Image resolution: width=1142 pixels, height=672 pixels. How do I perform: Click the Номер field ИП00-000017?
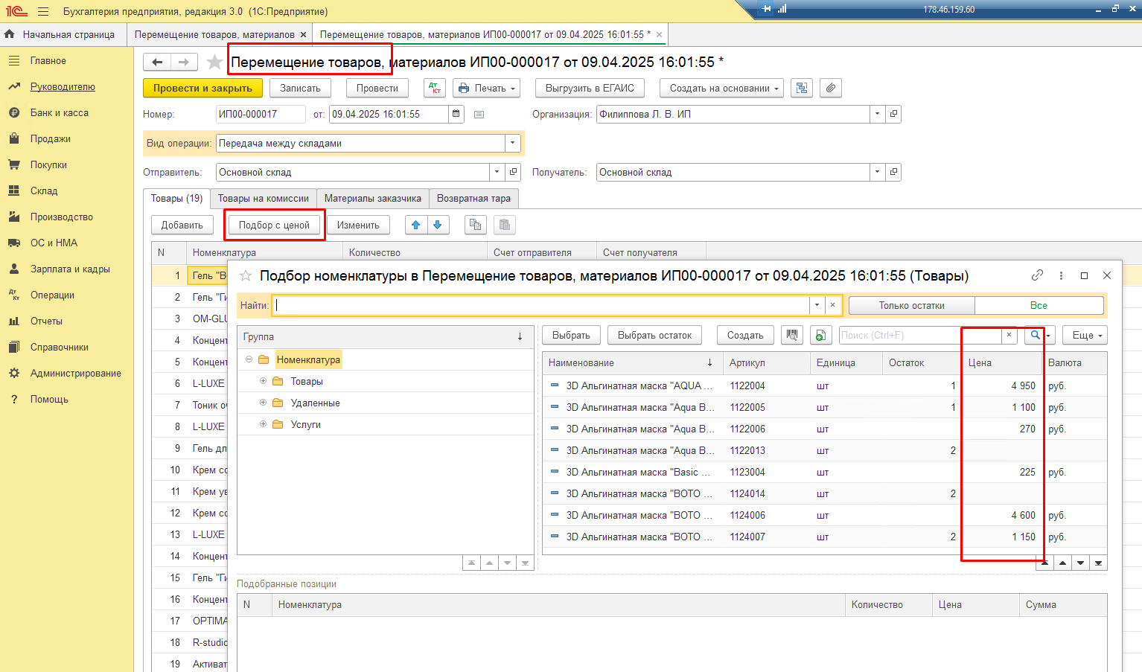click(261, 114)
